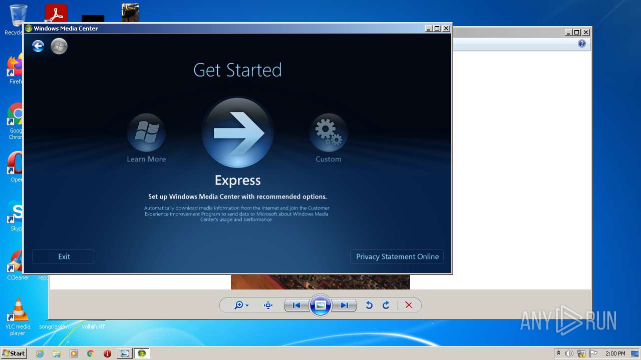This screenshot has height=360, width=641.
Task: Rotate picture counterclockwise
Action: 369,305
